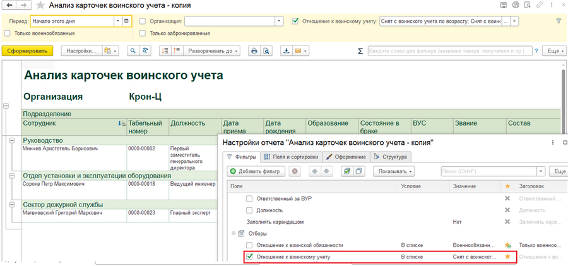568x266 pixels.
Task: Click the favorites star next to report title
Action: click(40, 6)
